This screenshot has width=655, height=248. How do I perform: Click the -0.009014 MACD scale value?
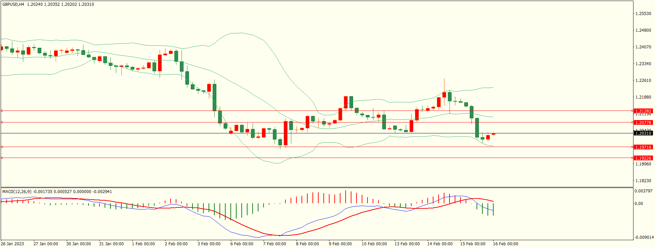pos(643,237)
